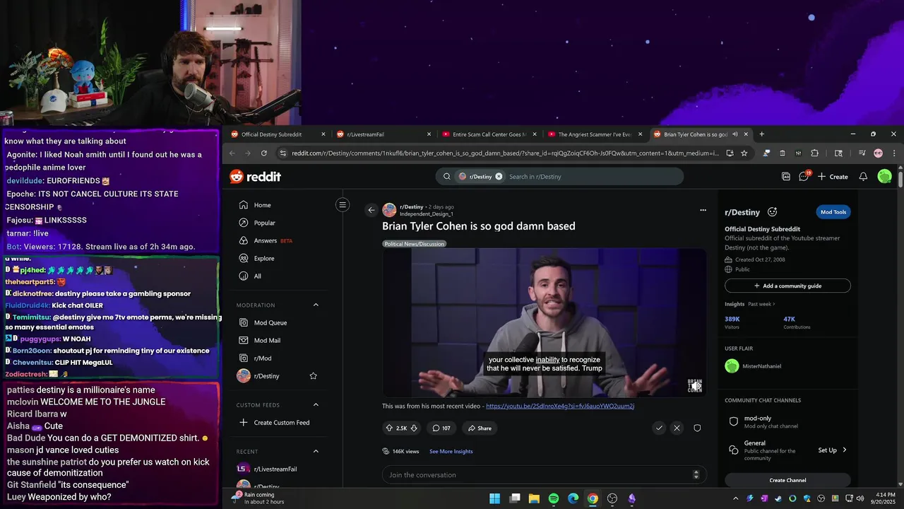Favorite r/Destiny with star icon
The image size is (904, 509).
point(314,376)
